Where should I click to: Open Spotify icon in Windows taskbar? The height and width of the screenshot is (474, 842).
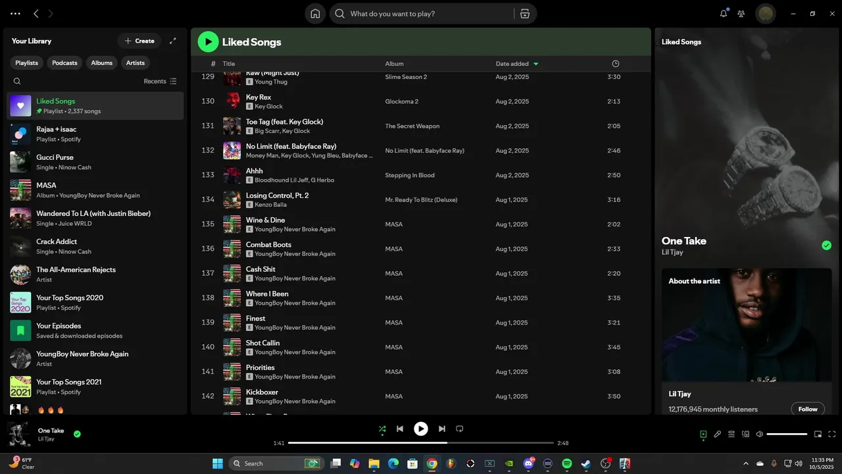[567, 463]
